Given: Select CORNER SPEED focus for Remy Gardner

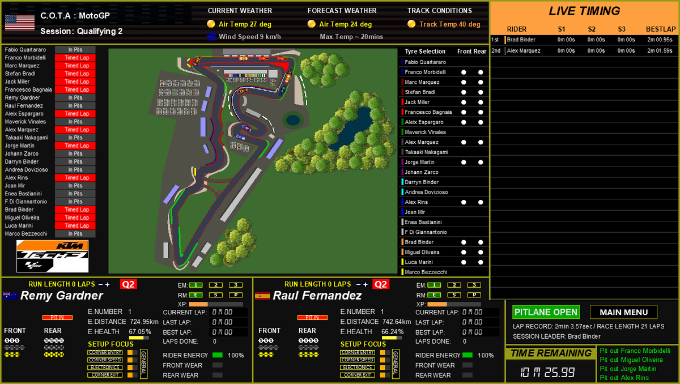Looking at the screenshot, I should [105, 360].
